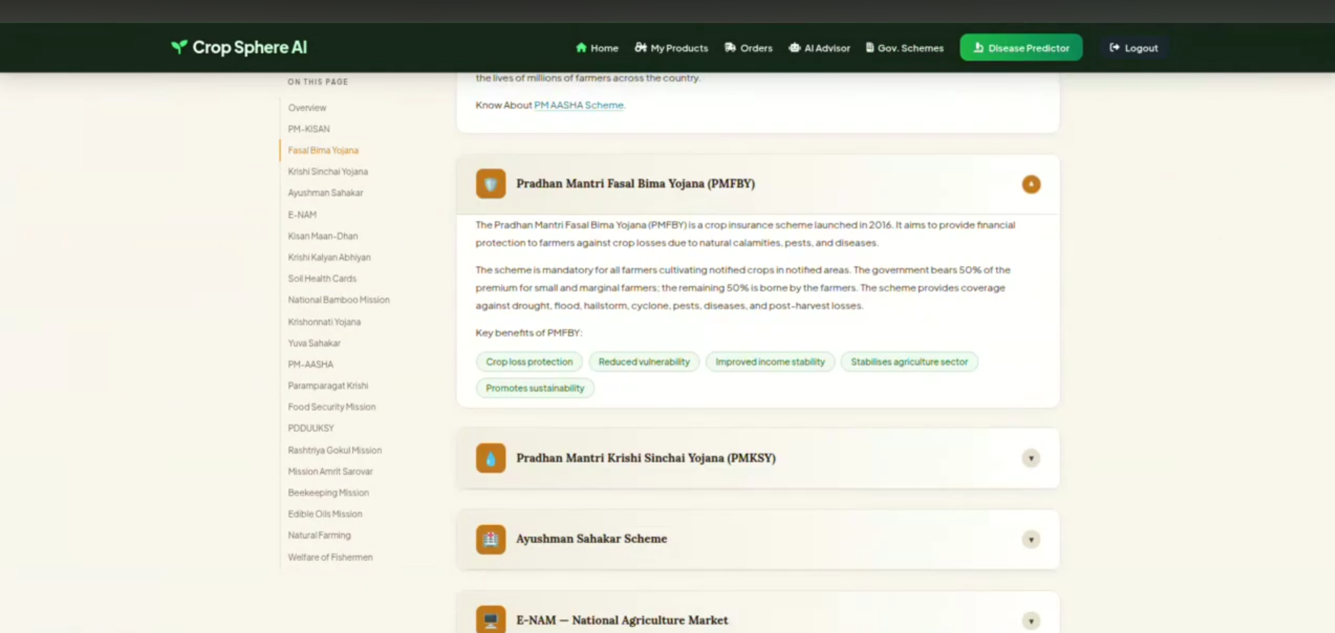Jump to Food Security Mission in sidebar

[332, 406]
